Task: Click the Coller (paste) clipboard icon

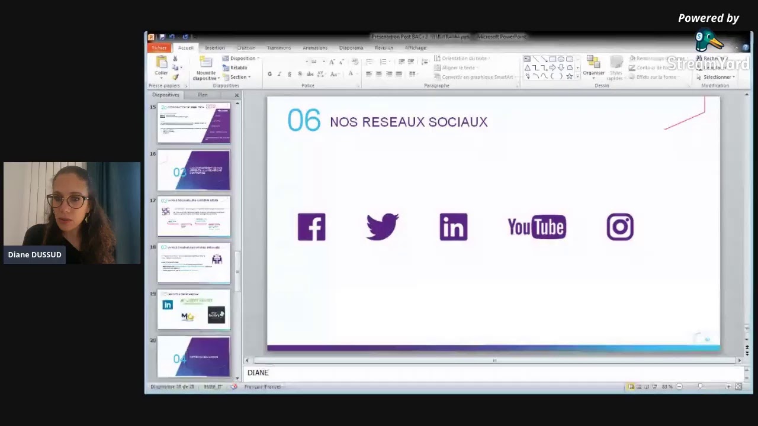Action: (x=161, y=62)
